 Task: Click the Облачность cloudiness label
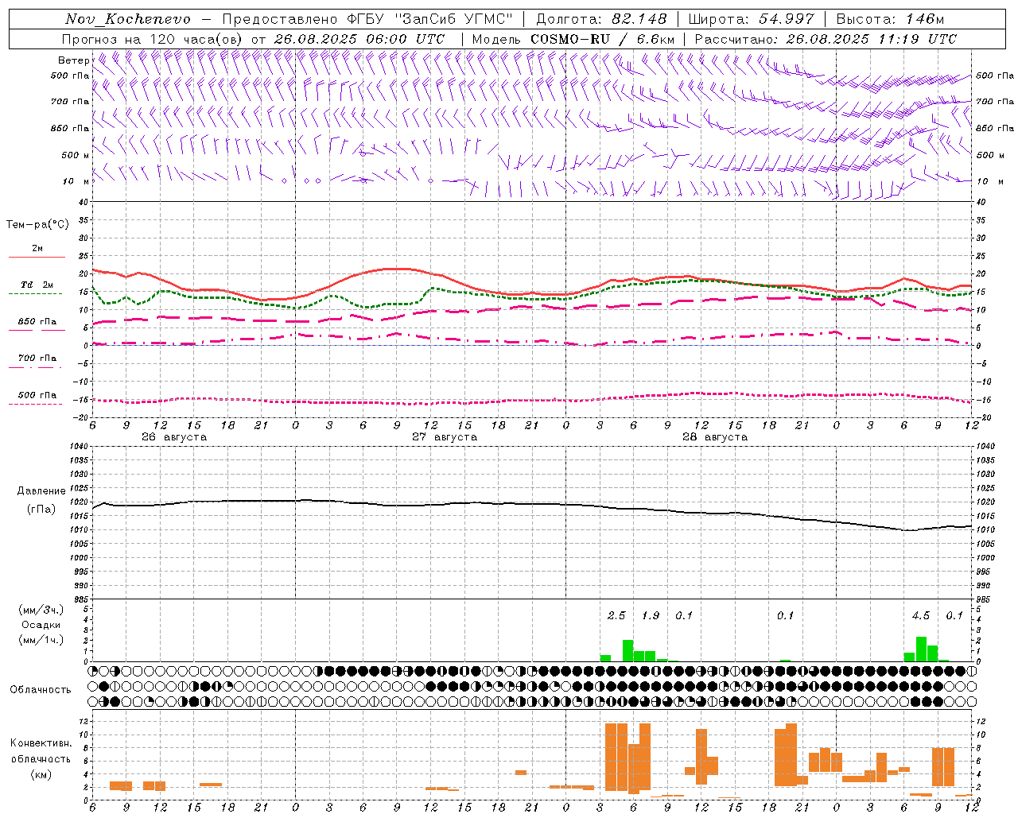[41, 689]
